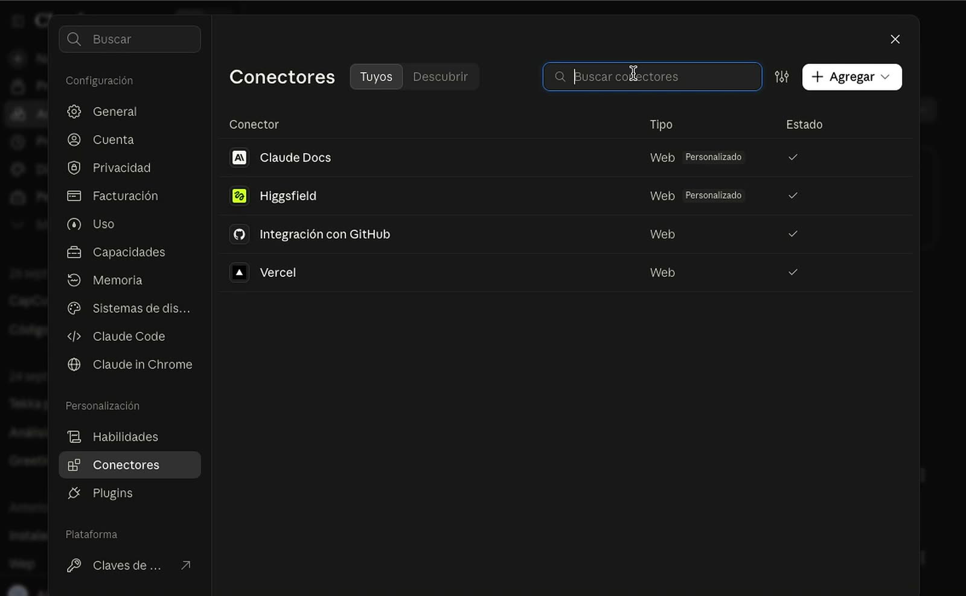Viewport: 966px width, 596px height.
Task: Click the Conectores blocks icon in sidebar
Action: click(x=74, y=465)
